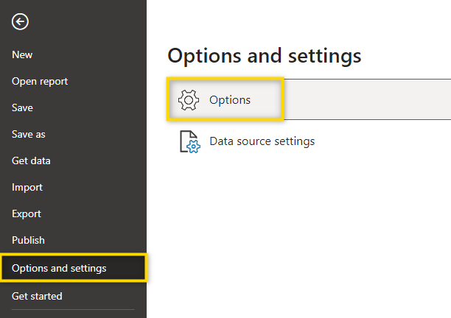The image size is (451, 318).
Task: Click the Options and settings page heading
Action: [x=264, y=56]
